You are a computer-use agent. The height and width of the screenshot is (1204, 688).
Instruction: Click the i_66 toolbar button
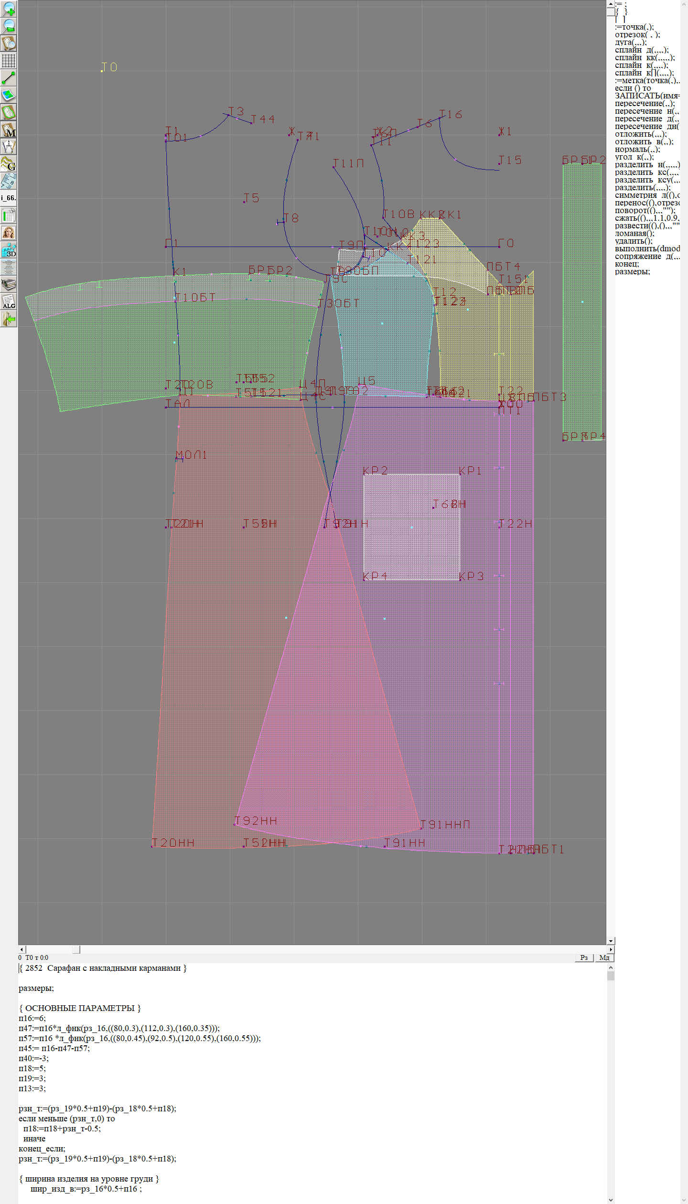tap(9, 198)
